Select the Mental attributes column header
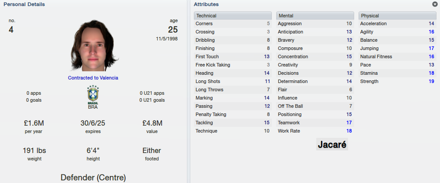 tap(315, 16)
